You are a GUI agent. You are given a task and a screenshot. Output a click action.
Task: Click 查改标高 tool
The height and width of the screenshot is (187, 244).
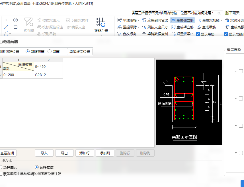coord(127,34)
